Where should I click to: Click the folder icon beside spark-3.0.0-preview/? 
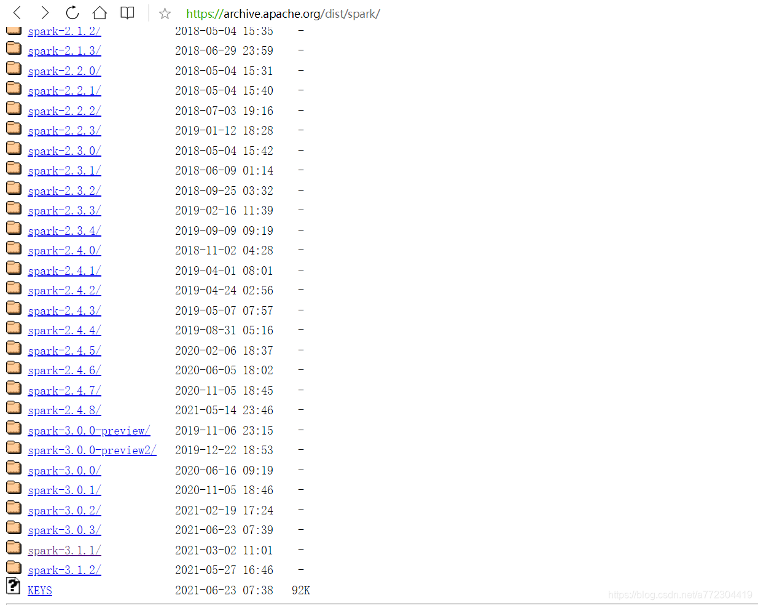14,428
